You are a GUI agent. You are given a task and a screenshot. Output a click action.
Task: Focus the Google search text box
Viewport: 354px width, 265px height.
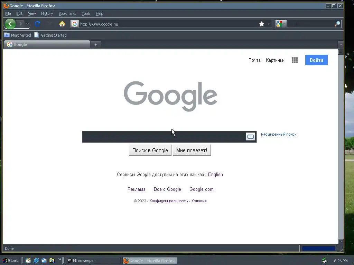click(164, 137)
